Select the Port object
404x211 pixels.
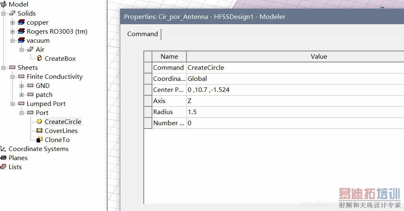coord(42,113)
